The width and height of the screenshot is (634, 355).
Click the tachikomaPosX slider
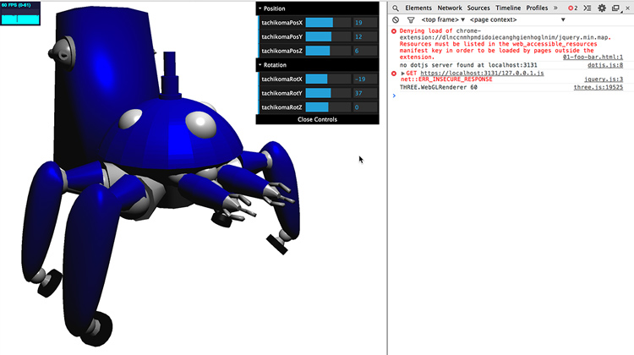coord(328,23)
